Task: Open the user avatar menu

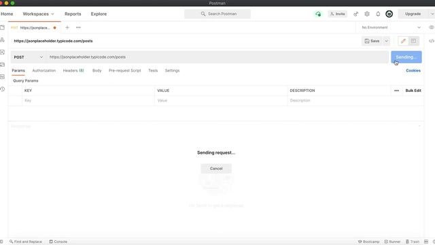Action: click(x=389, y=14)
